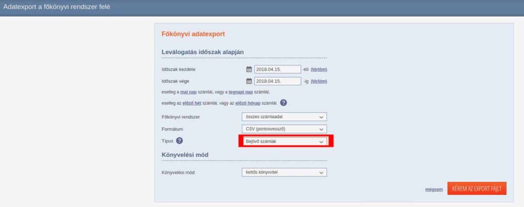Choose the előző hét link
Viewport: 524px width, 207px height.
point(192,103)
